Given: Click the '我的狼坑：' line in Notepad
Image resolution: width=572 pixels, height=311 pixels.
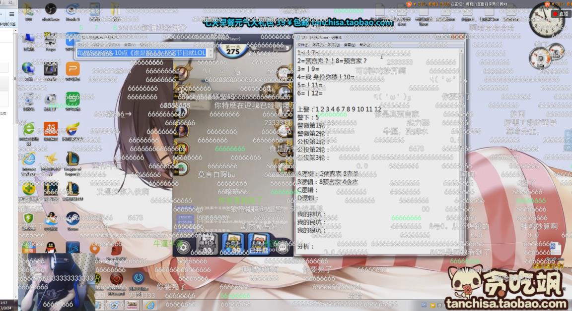Looking at the screenshot, I should (311, 230).
